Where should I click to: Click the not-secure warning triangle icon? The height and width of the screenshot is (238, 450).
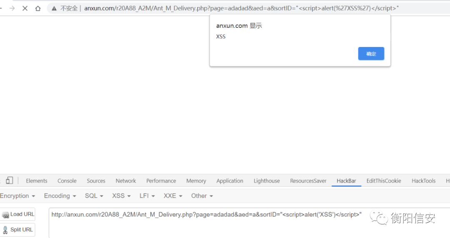[x=54, y=9]
